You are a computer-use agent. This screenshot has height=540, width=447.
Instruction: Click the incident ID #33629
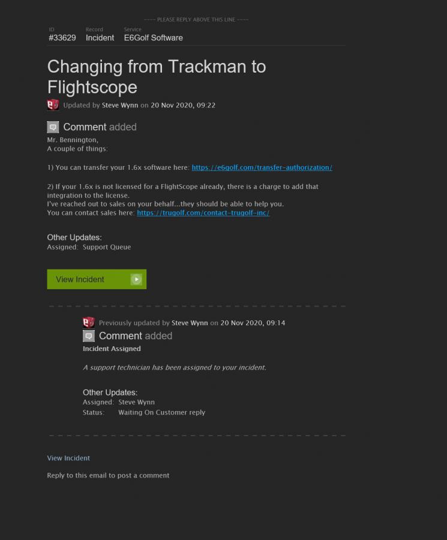tap(62, 38)
